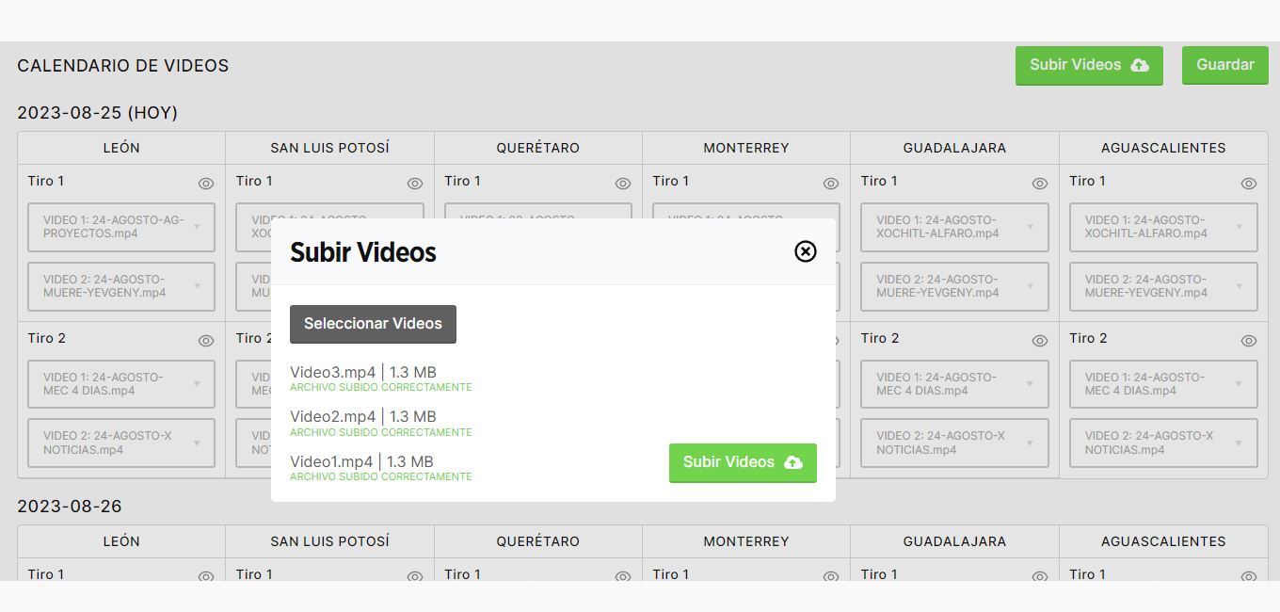Open Guadalajara Tiro 1 Video 2 MUERE-YEVGENY dropdown

[x=954, y=286]
